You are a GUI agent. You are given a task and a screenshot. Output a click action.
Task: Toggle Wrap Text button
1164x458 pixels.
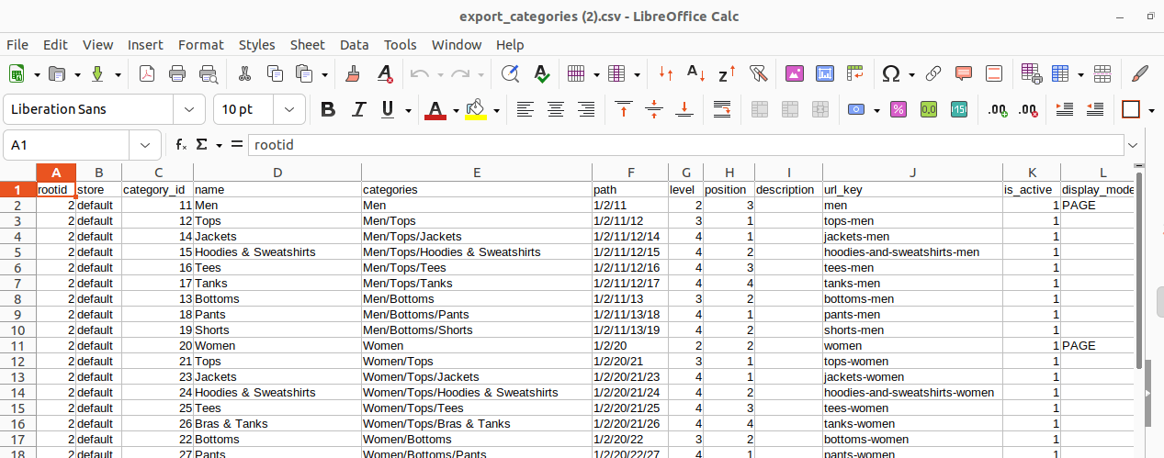pos(722,109)
